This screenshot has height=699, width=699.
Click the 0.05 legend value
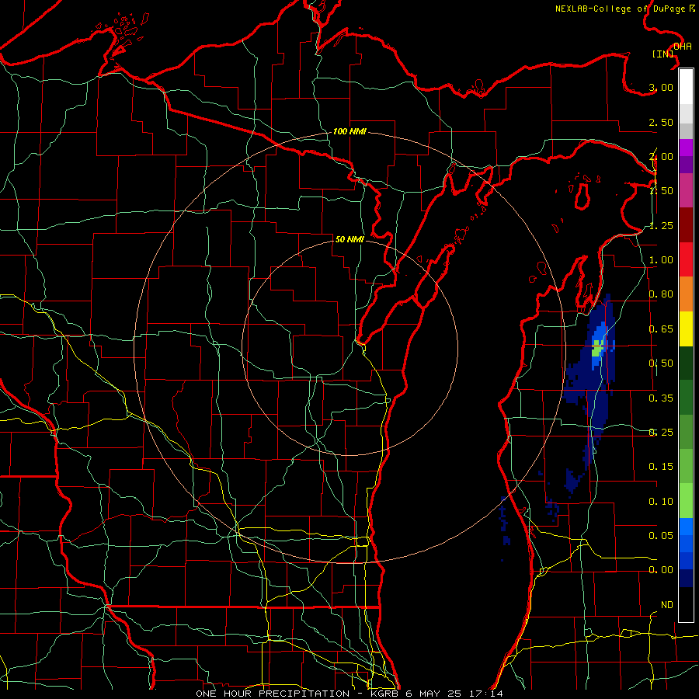click(661, 535)
